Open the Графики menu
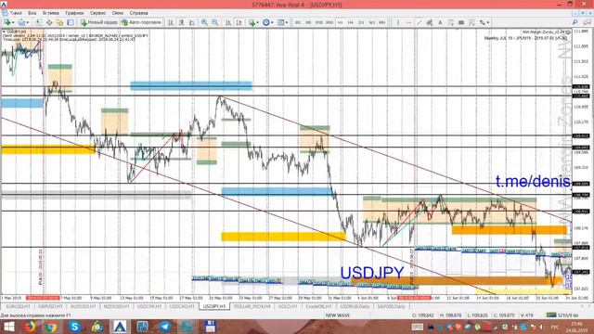This screenshot has width=594, height=334. tap(74, 13)
